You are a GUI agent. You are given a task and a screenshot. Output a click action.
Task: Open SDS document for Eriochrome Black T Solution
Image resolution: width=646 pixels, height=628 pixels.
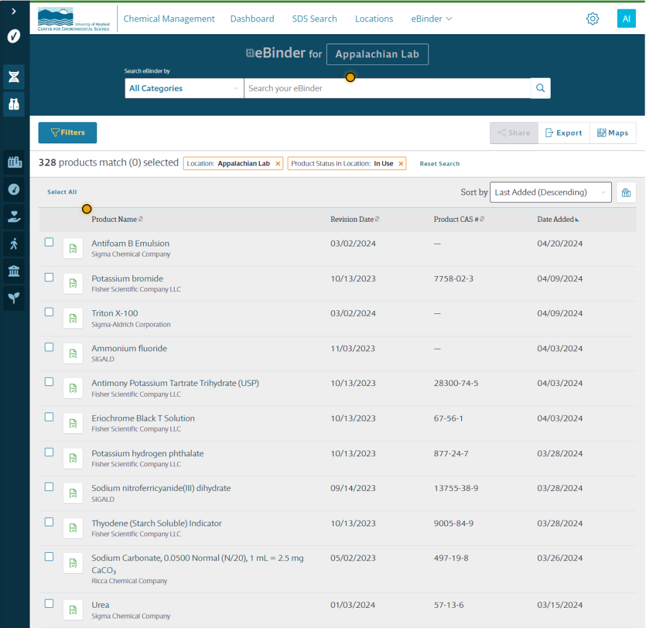73,423
